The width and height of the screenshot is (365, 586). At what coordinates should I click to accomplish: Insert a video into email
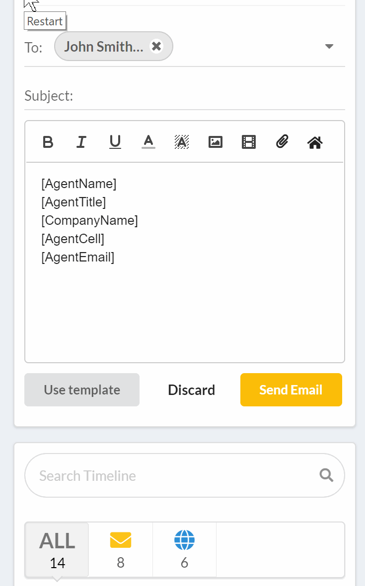(x=249, y=142)
